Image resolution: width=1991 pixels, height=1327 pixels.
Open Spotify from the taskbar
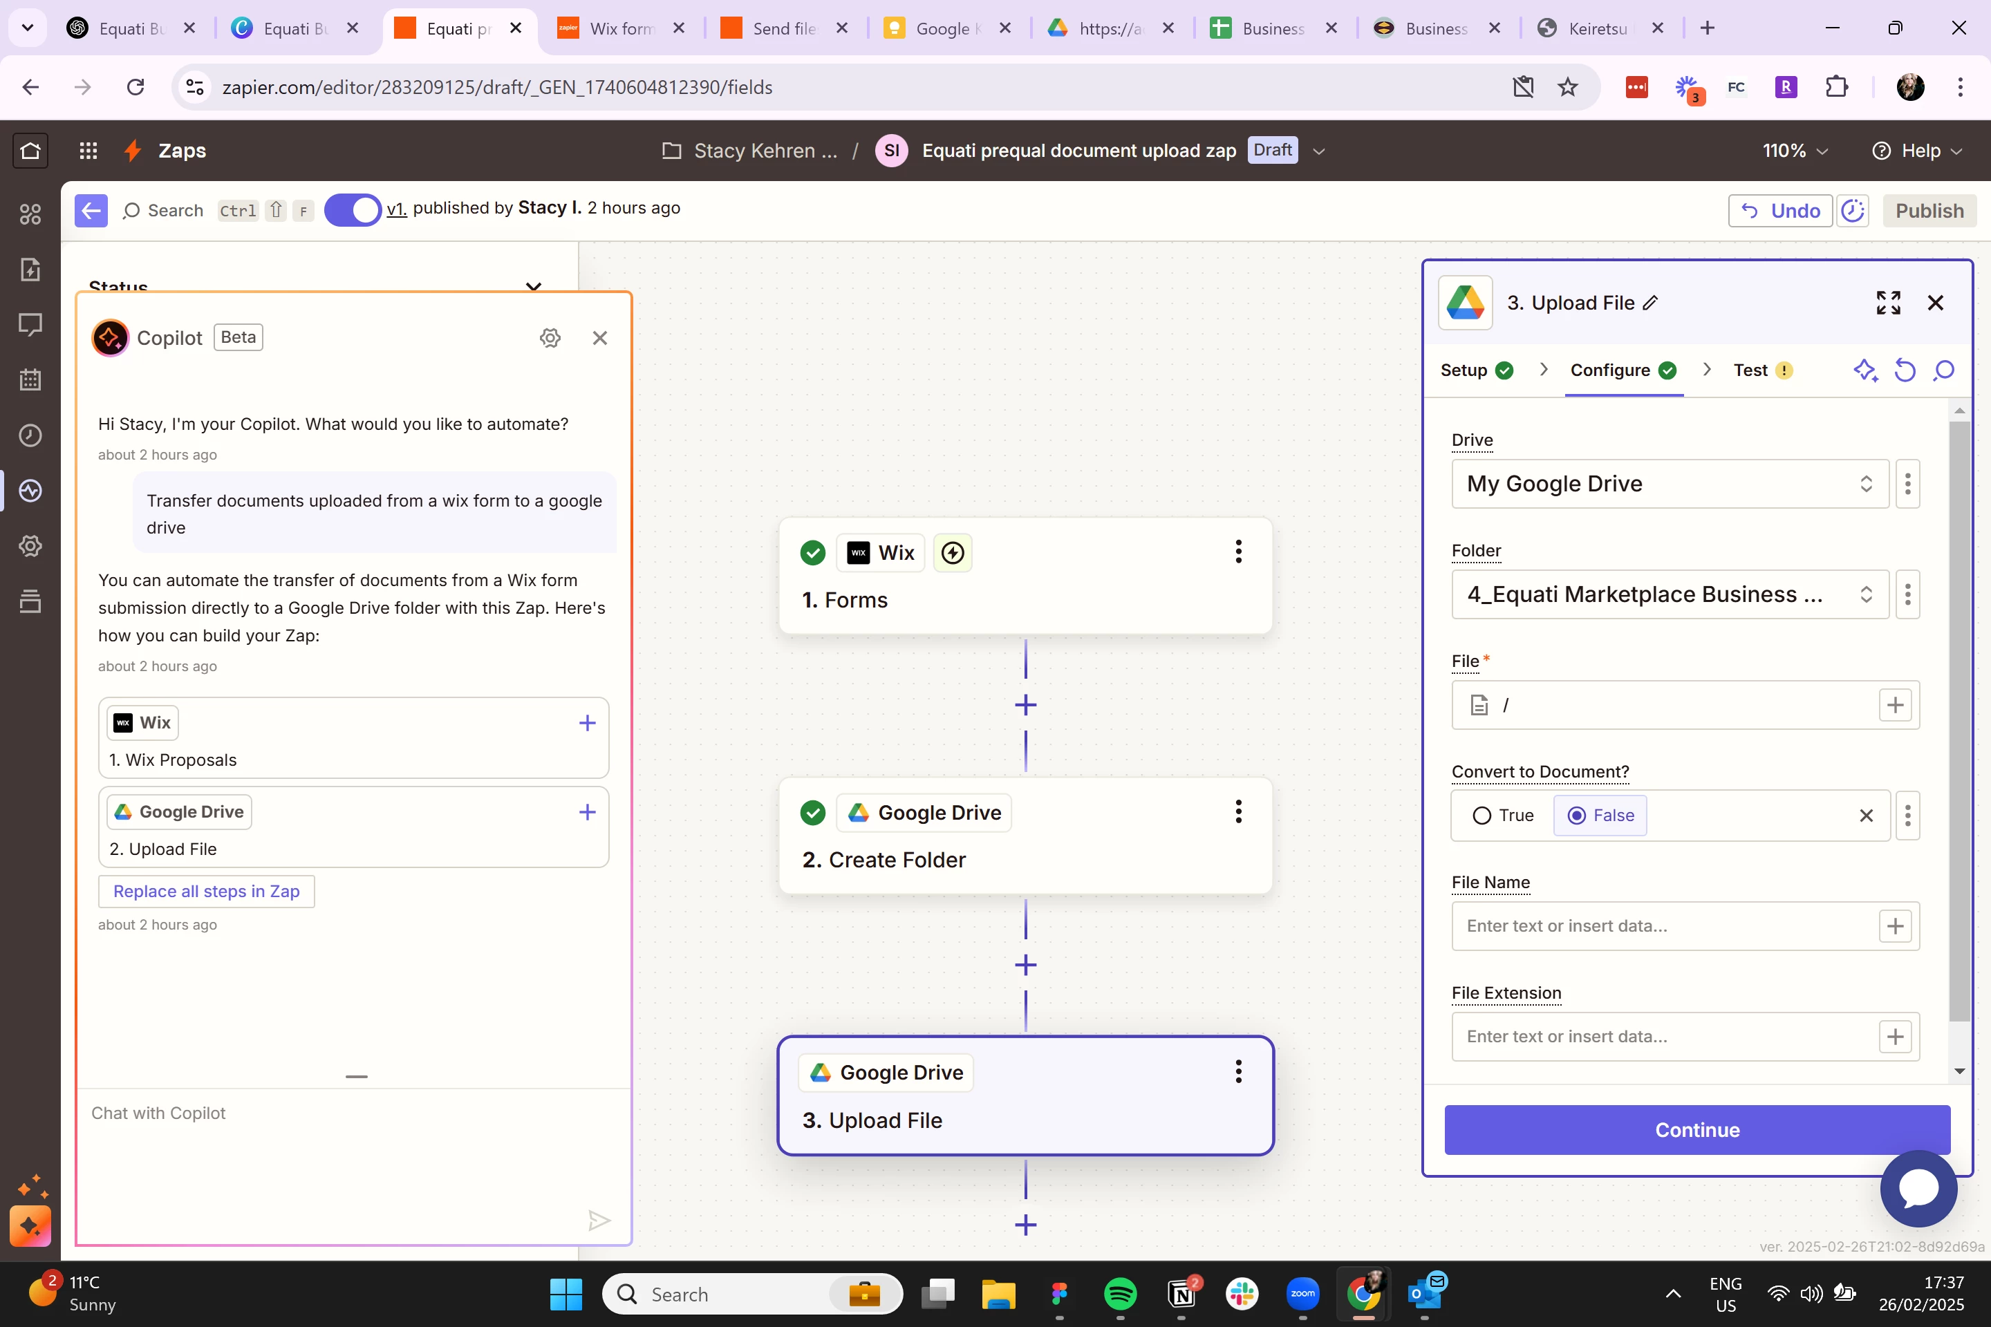[x=1120, y=1293]
